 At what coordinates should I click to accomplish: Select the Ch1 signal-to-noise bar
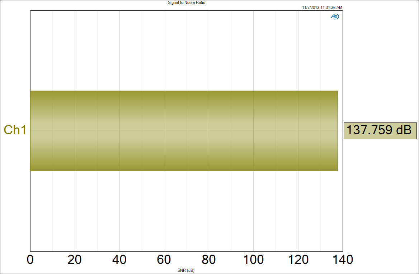184,131
